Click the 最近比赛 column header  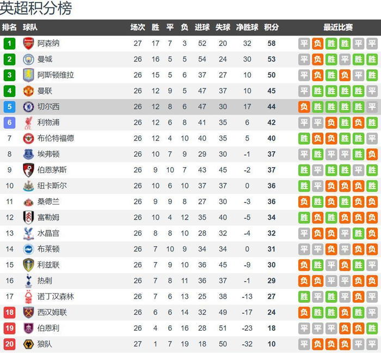tap(337, 27)
